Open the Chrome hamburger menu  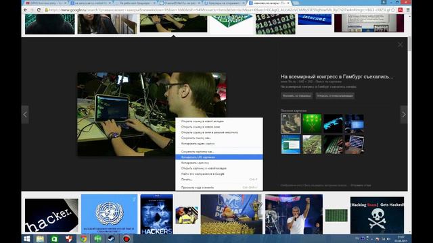pos(408,10)
